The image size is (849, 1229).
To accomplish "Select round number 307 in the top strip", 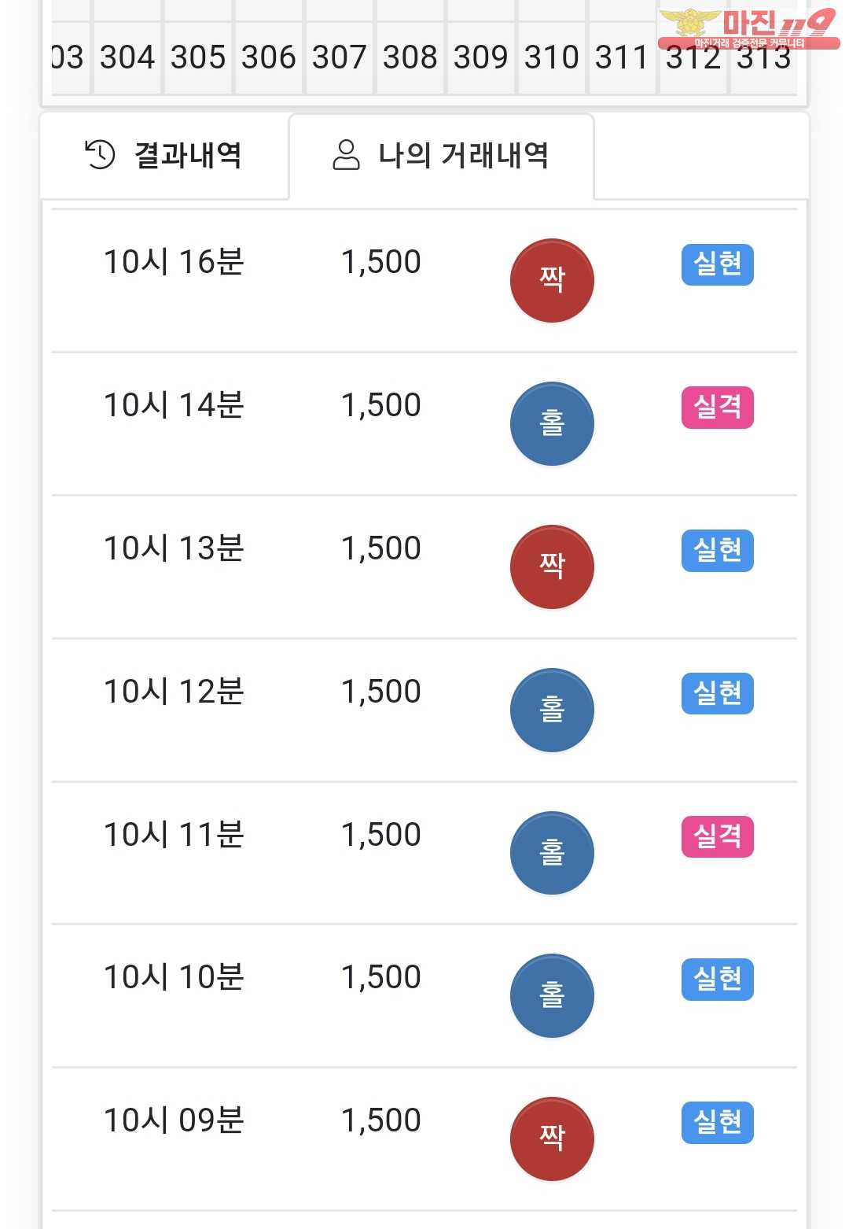I will click(340, 57).
